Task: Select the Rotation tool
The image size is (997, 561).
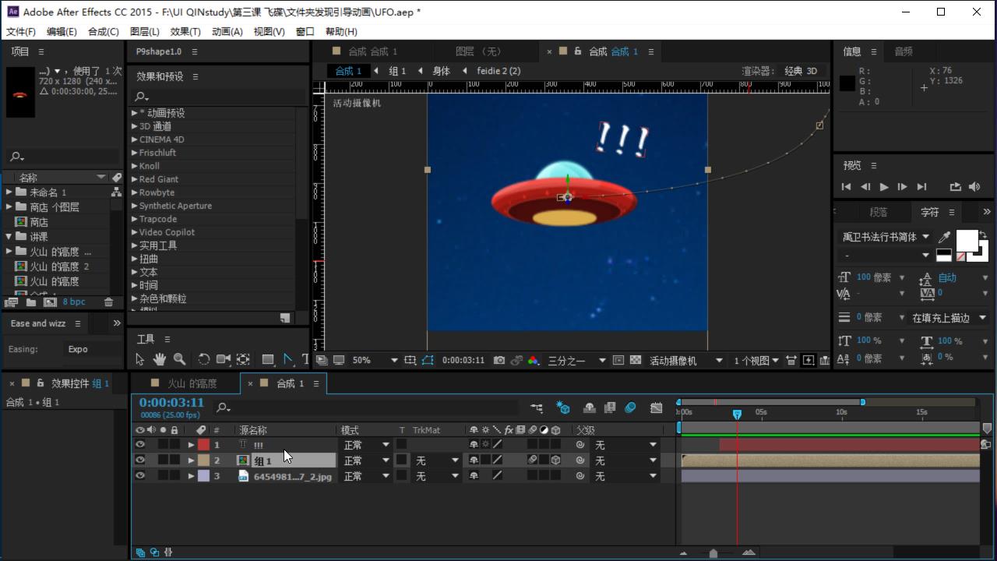Action: pyautogui.click(x=203, y=359)
